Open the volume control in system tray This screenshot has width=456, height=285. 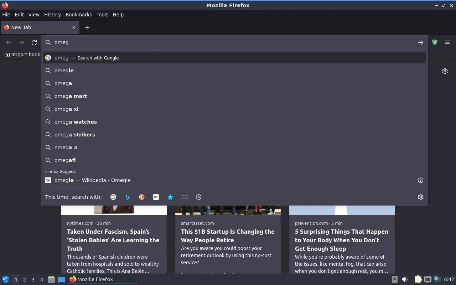[405, 279]
